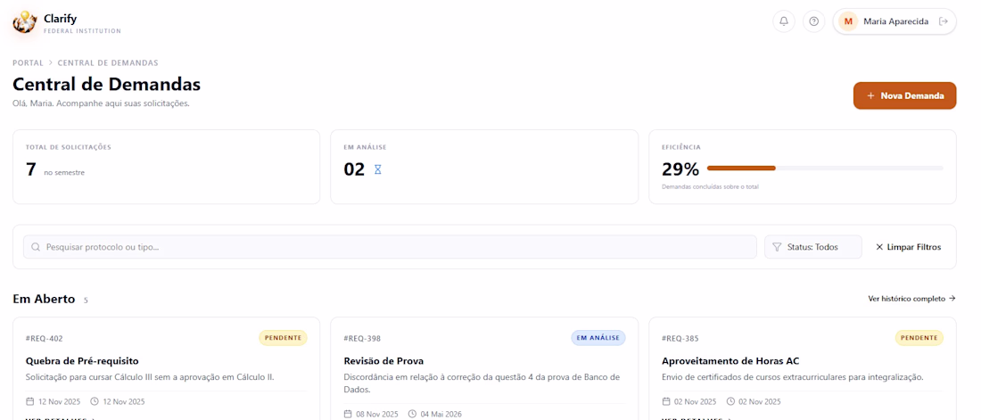This screenshot has height=420, width=981.
Task: Click the calendar icon in REQ-385 card
Action: (x=666, y=401)
